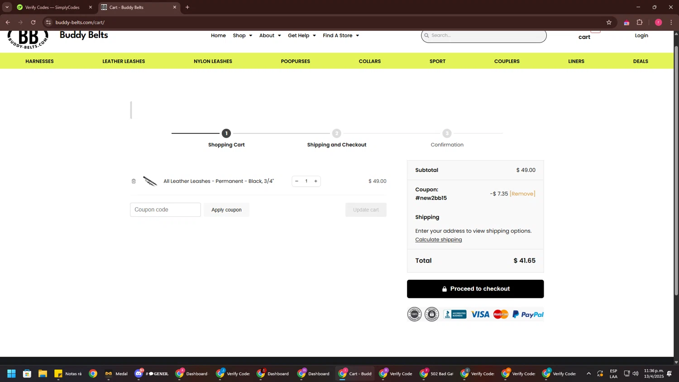Image resolution: width=679 pixels, height=382 pixels.
Task: Open the Calculate shipping link
Action: [x=439, y=239]
